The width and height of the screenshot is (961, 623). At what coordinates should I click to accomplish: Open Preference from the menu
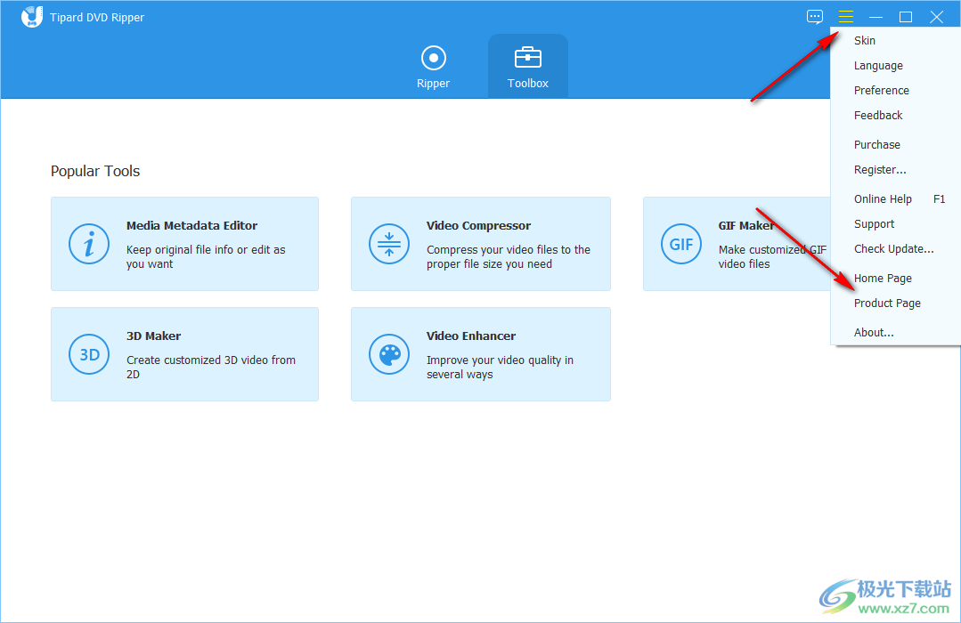tap(882, 91)
